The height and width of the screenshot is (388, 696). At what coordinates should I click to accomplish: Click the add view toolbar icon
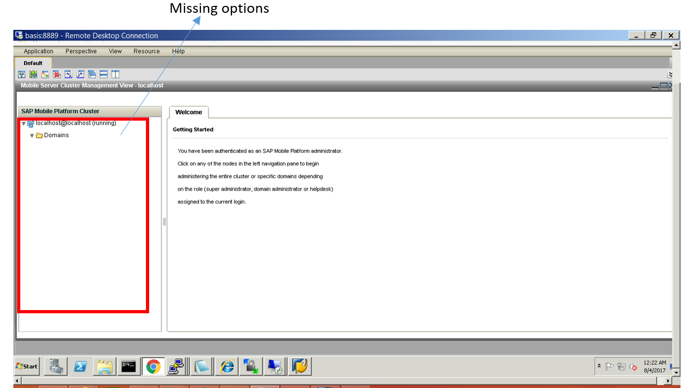point(45,75)
